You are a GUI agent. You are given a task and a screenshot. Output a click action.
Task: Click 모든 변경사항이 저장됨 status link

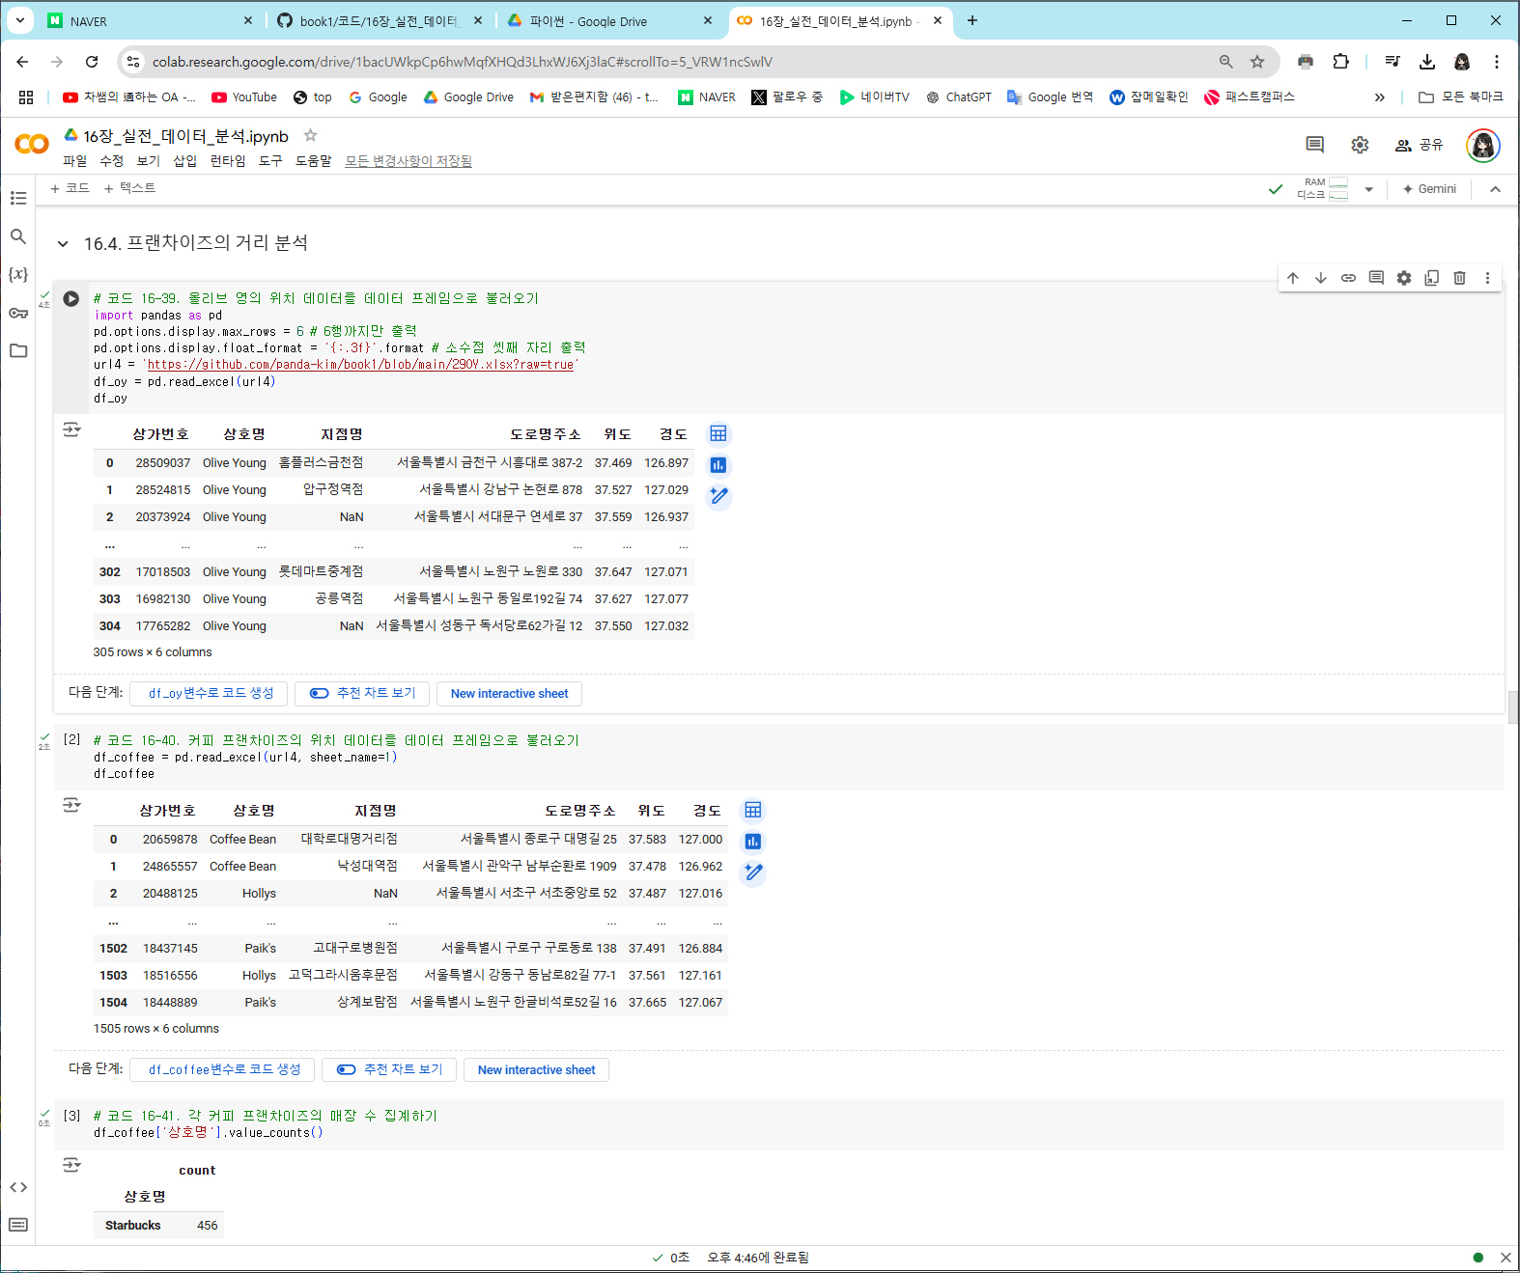[408, 161]
